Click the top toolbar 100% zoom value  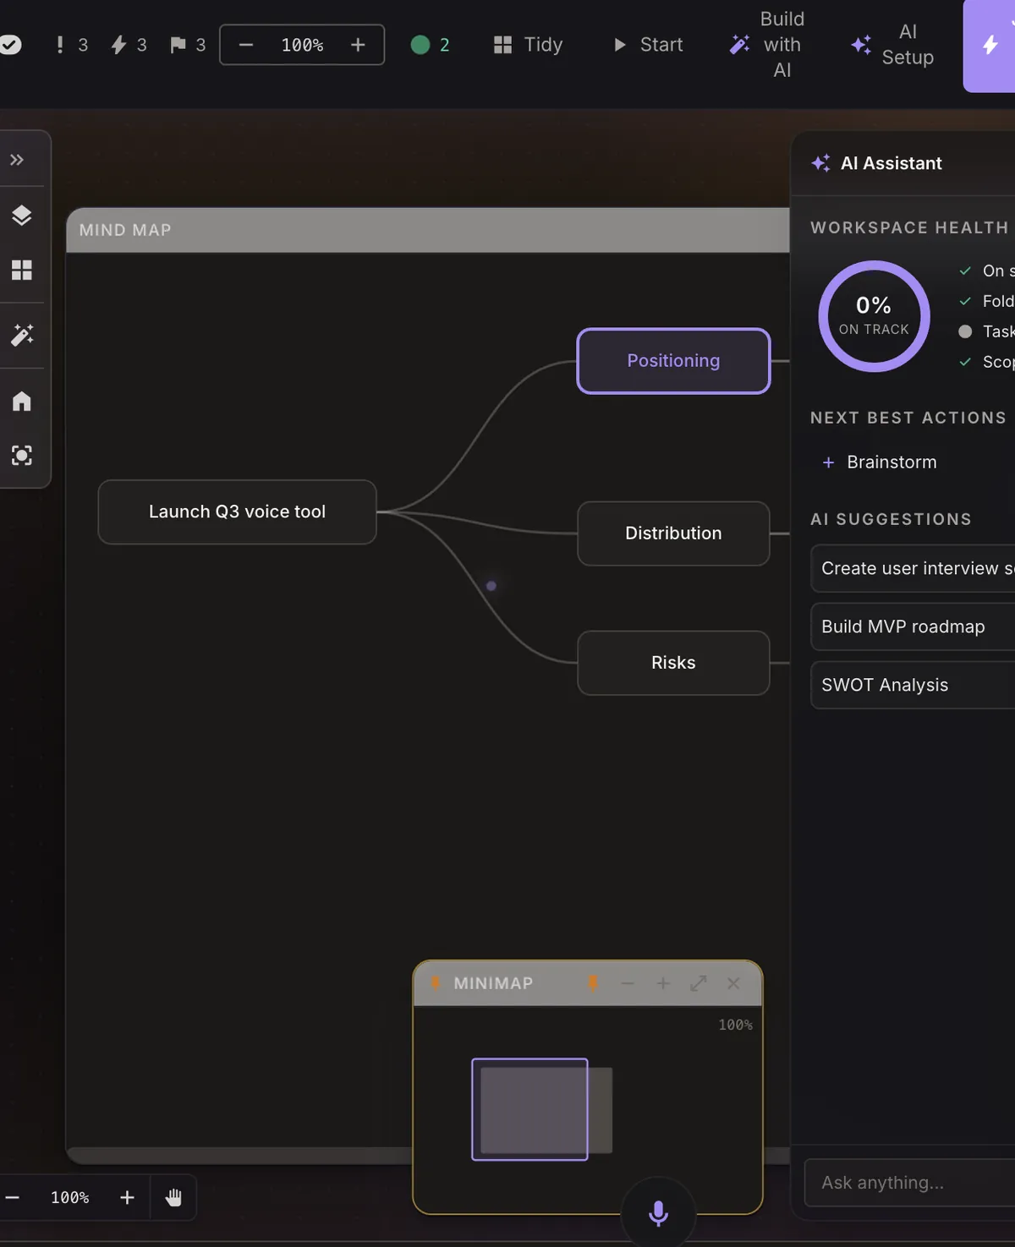pyautogui.click(x=302, y=45)
